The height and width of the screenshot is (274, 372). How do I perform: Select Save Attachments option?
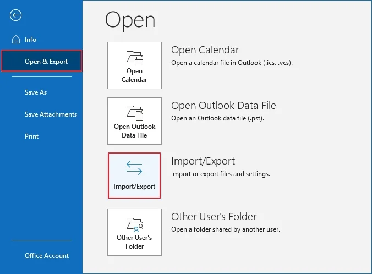[51, 114]
